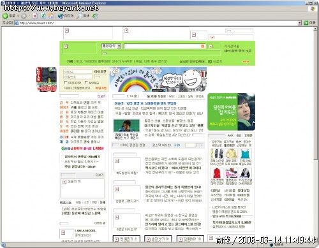Open the Levi's jeans ad thumbnail

47,80
